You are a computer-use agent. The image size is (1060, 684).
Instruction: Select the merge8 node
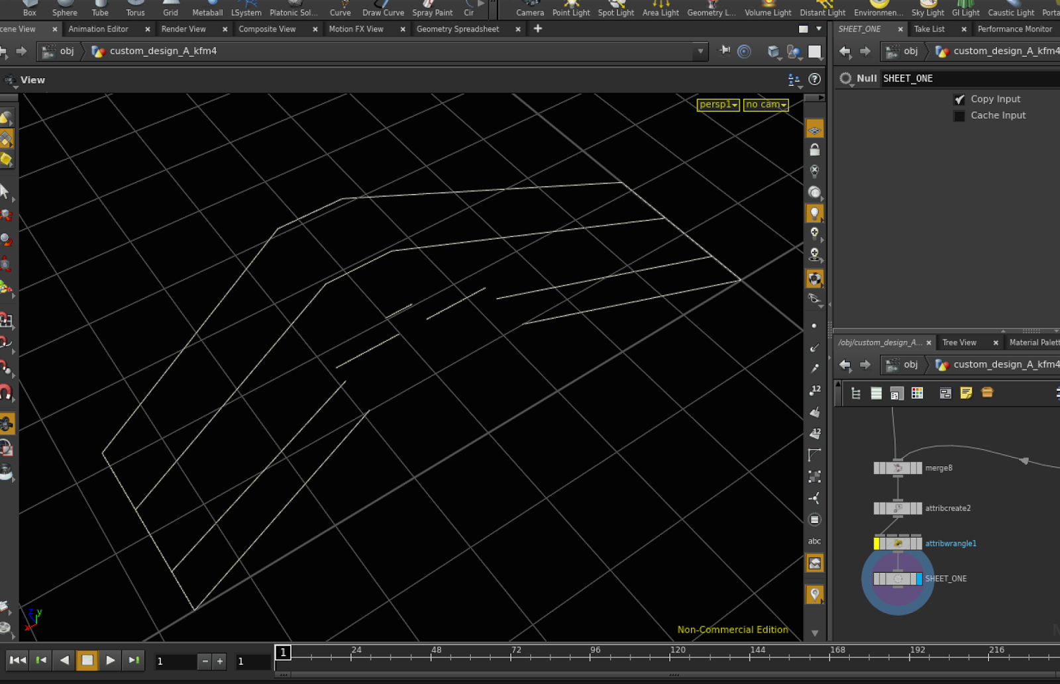897,468
